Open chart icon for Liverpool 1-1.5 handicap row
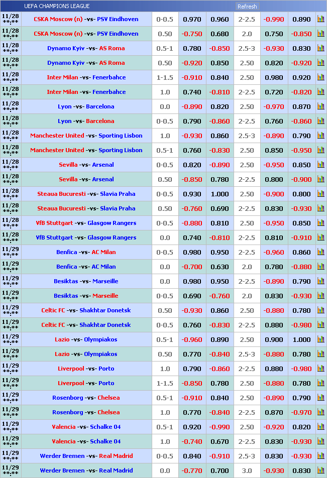The image size is (327, 478). point(320,384)
